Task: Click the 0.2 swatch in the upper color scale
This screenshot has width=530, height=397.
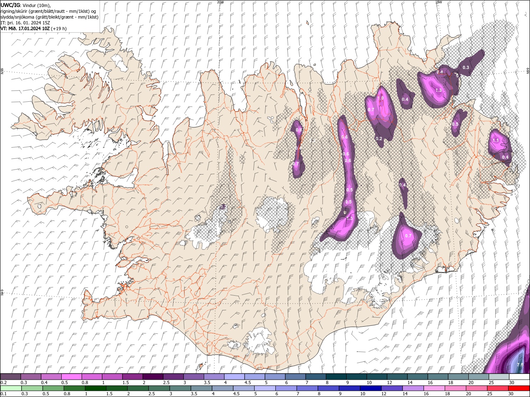Action: [x=10, y=377]
